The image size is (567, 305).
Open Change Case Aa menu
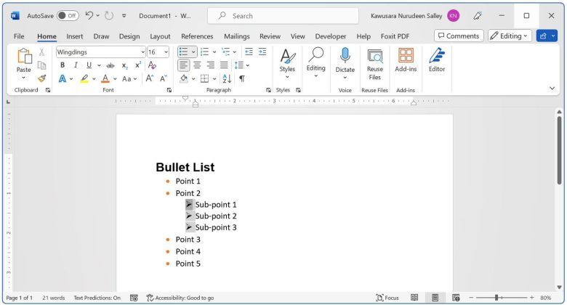click(x=129, y=78)
